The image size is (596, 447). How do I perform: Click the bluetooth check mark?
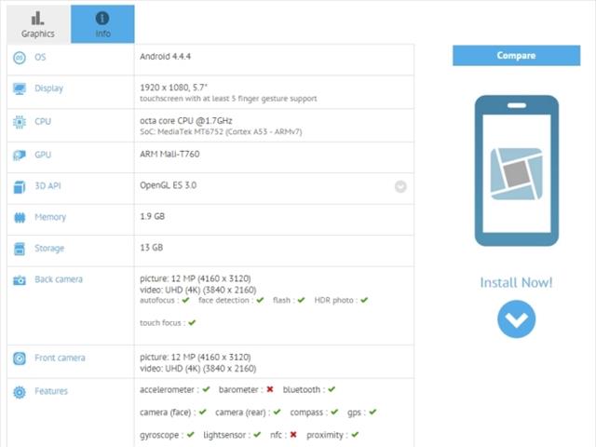(x=332, y=389)
